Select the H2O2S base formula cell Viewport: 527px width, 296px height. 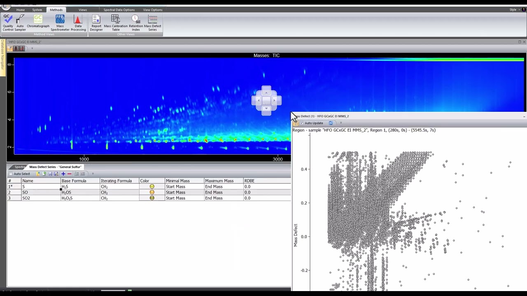[80, 198]
